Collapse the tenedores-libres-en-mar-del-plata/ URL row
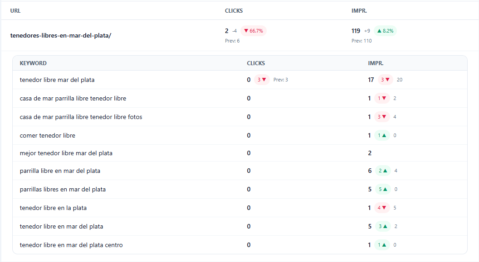 point(61,35)
